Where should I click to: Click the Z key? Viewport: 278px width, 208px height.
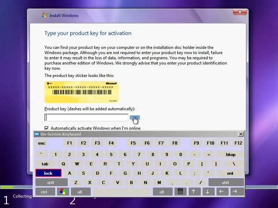76,182
